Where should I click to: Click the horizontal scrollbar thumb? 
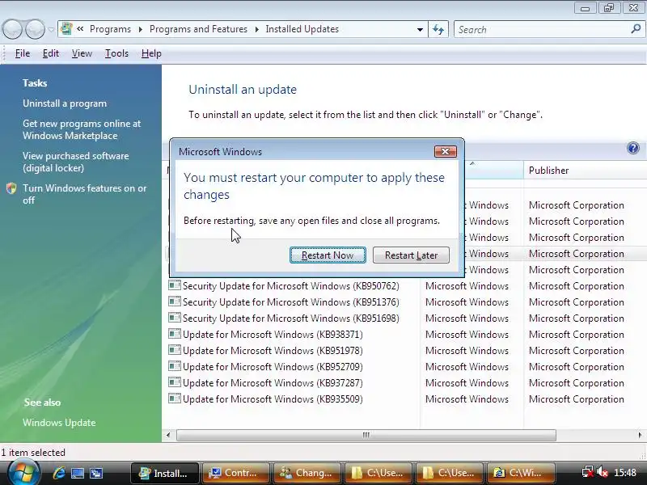[x=366, y=435]
